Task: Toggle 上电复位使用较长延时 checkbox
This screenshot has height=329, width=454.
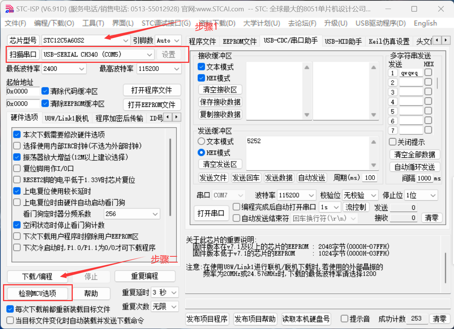Action: tap(17, 191)
